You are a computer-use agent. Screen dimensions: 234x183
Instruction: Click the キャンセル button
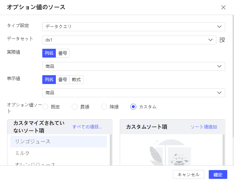[x=188, y=174]
